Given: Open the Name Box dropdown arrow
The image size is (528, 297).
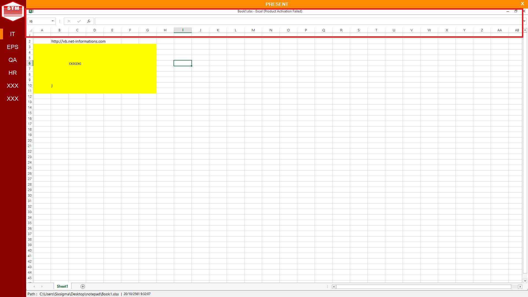Looking at the screenshot, I should (x=52, y=21).
